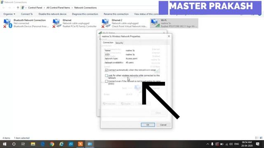Viewport: 264px width, 148px height.
Task: Select the Ethernet 2 adapter icon
Action: click(106, 23)
